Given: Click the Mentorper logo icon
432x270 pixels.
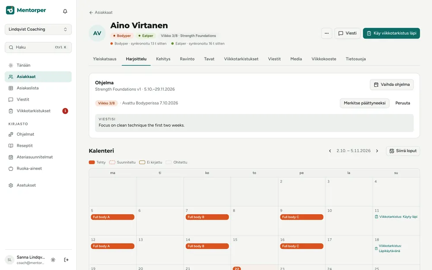Looking at the screenshot, I should pyautogui.click(x=10, y=10).
